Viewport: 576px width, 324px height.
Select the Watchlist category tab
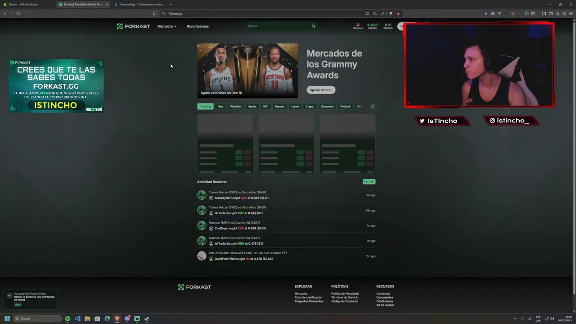click(236, 107)
